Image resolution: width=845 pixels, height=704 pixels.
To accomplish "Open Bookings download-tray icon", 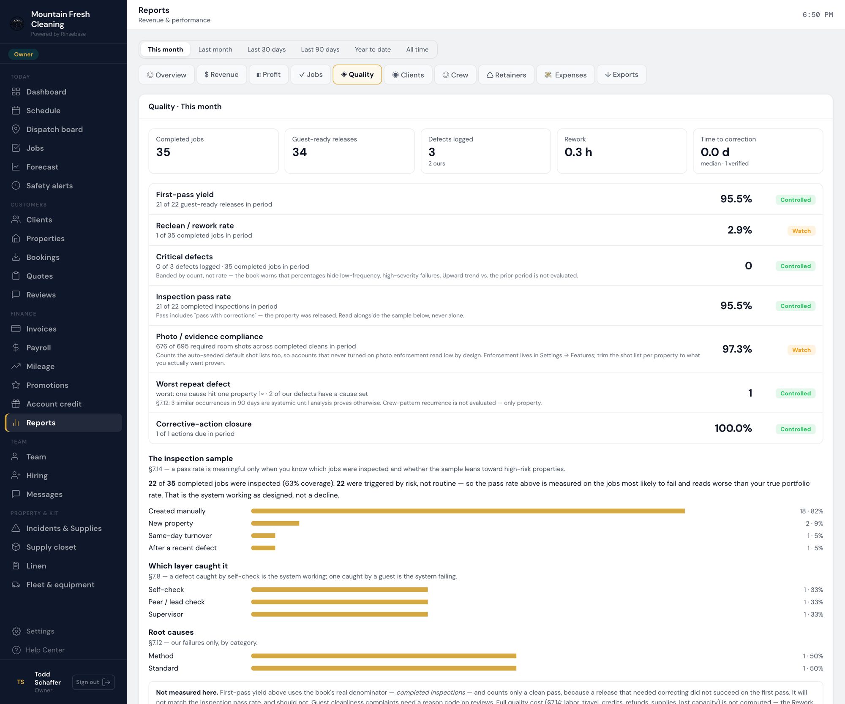I will (x=16, y=257).
